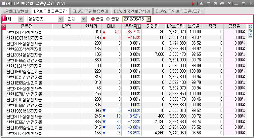Select the row 신한1E68삼성전자콜

(124, 105)
